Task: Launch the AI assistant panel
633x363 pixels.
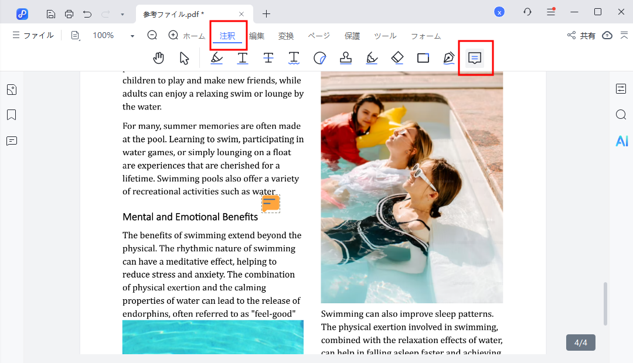Action: (621, 141)
